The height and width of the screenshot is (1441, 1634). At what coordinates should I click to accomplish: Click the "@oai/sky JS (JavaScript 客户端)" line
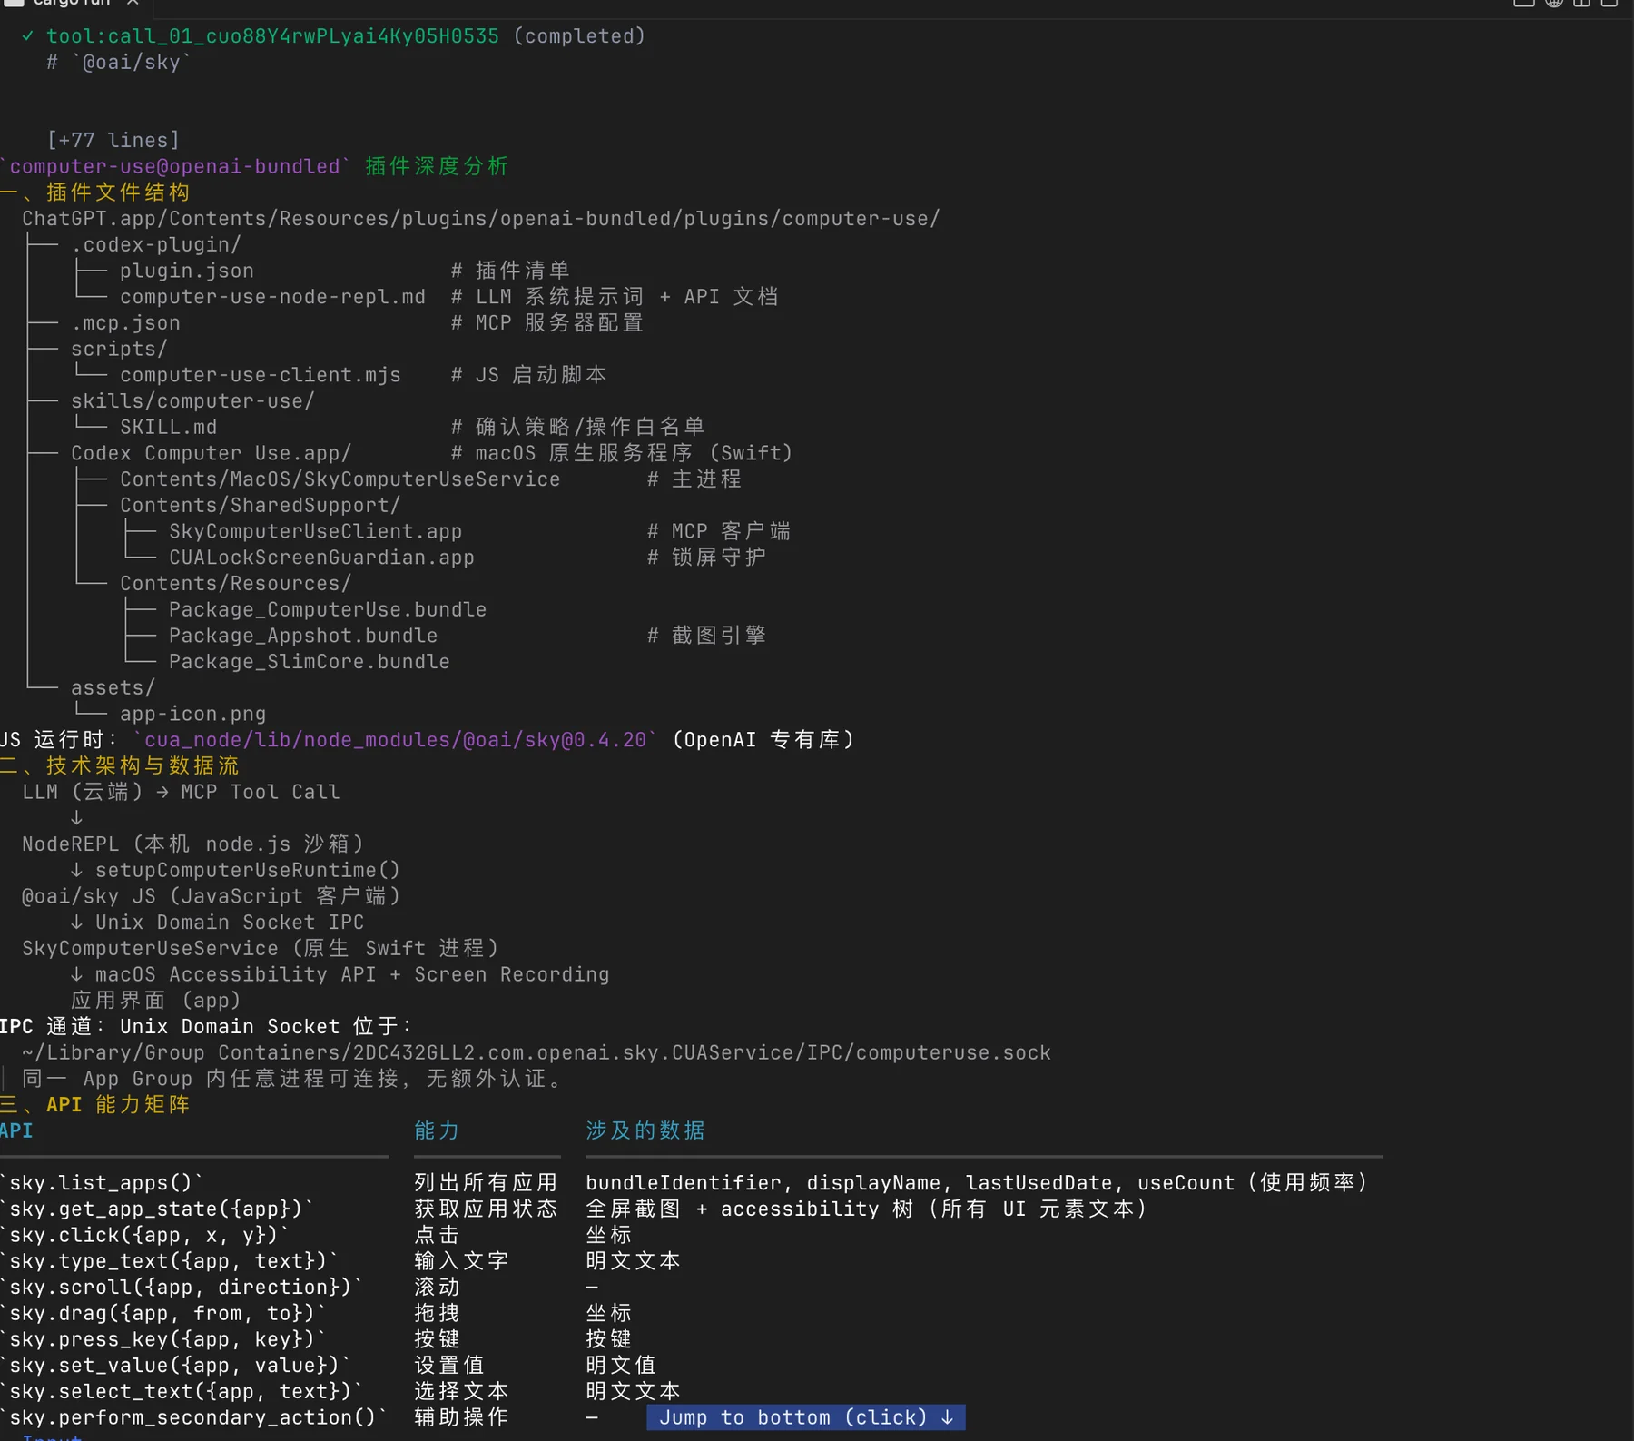[212, 896]
